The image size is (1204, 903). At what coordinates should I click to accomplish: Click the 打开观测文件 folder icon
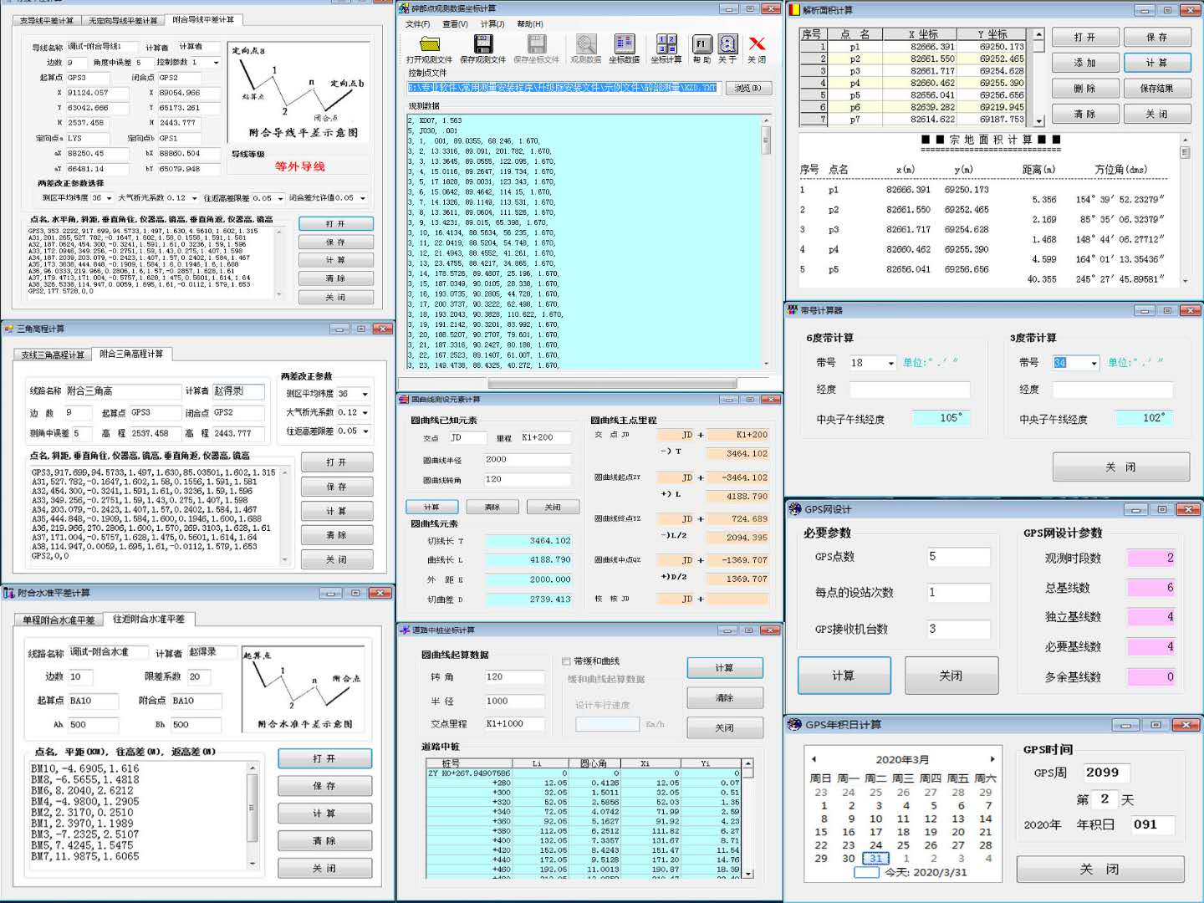(x=429, y=45)
